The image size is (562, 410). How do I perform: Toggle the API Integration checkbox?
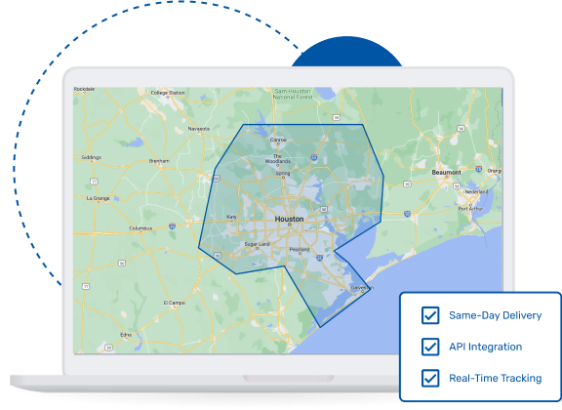tap(430, 347)
